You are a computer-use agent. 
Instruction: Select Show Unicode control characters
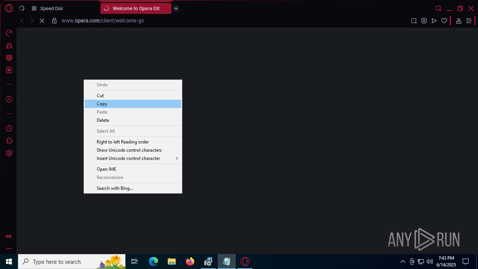point(133,150)
